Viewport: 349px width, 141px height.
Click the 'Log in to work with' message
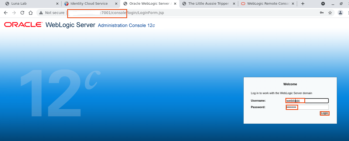pyautogui.click(x=282, y=93)
